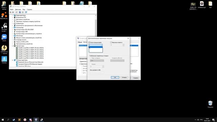This screenshot has width=217, height=122.
Task: Open the Справка menu in Device Manager
Action: (x=29, y=9)
